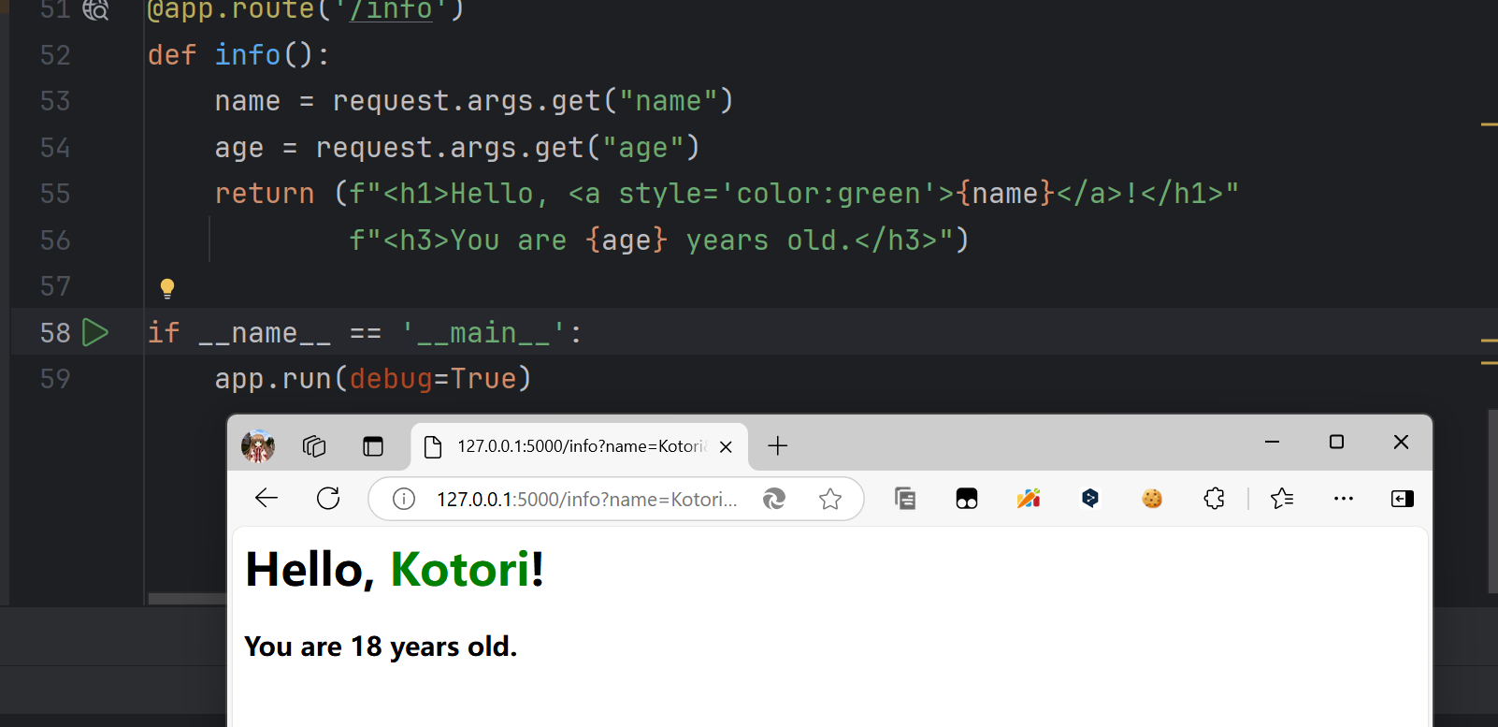
Task: Refresh the current page
Action: pyautogui.click(x=328, y=499)
